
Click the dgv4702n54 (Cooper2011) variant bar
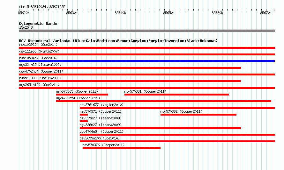[x=147, y=74]
